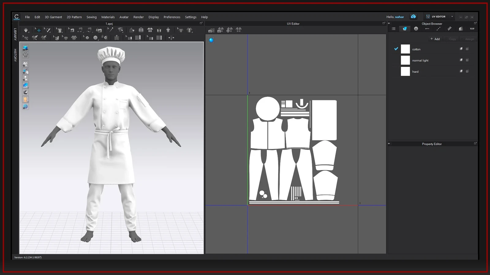Open the CLO cloud connect icon

click(x=413, y=16)
